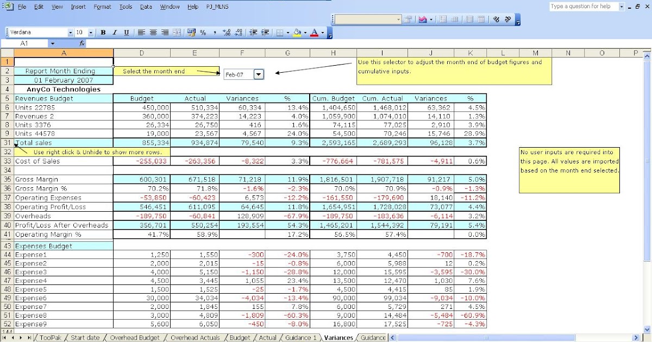Switch to the Overhead Budget sheet tab
This screenshot has height=342, width=652.
pyautogui.click(x=134, y=337)
